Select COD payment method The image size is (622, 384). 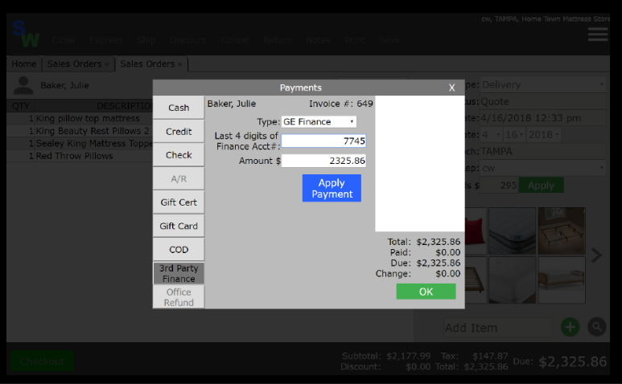click(x=179, y=249)
